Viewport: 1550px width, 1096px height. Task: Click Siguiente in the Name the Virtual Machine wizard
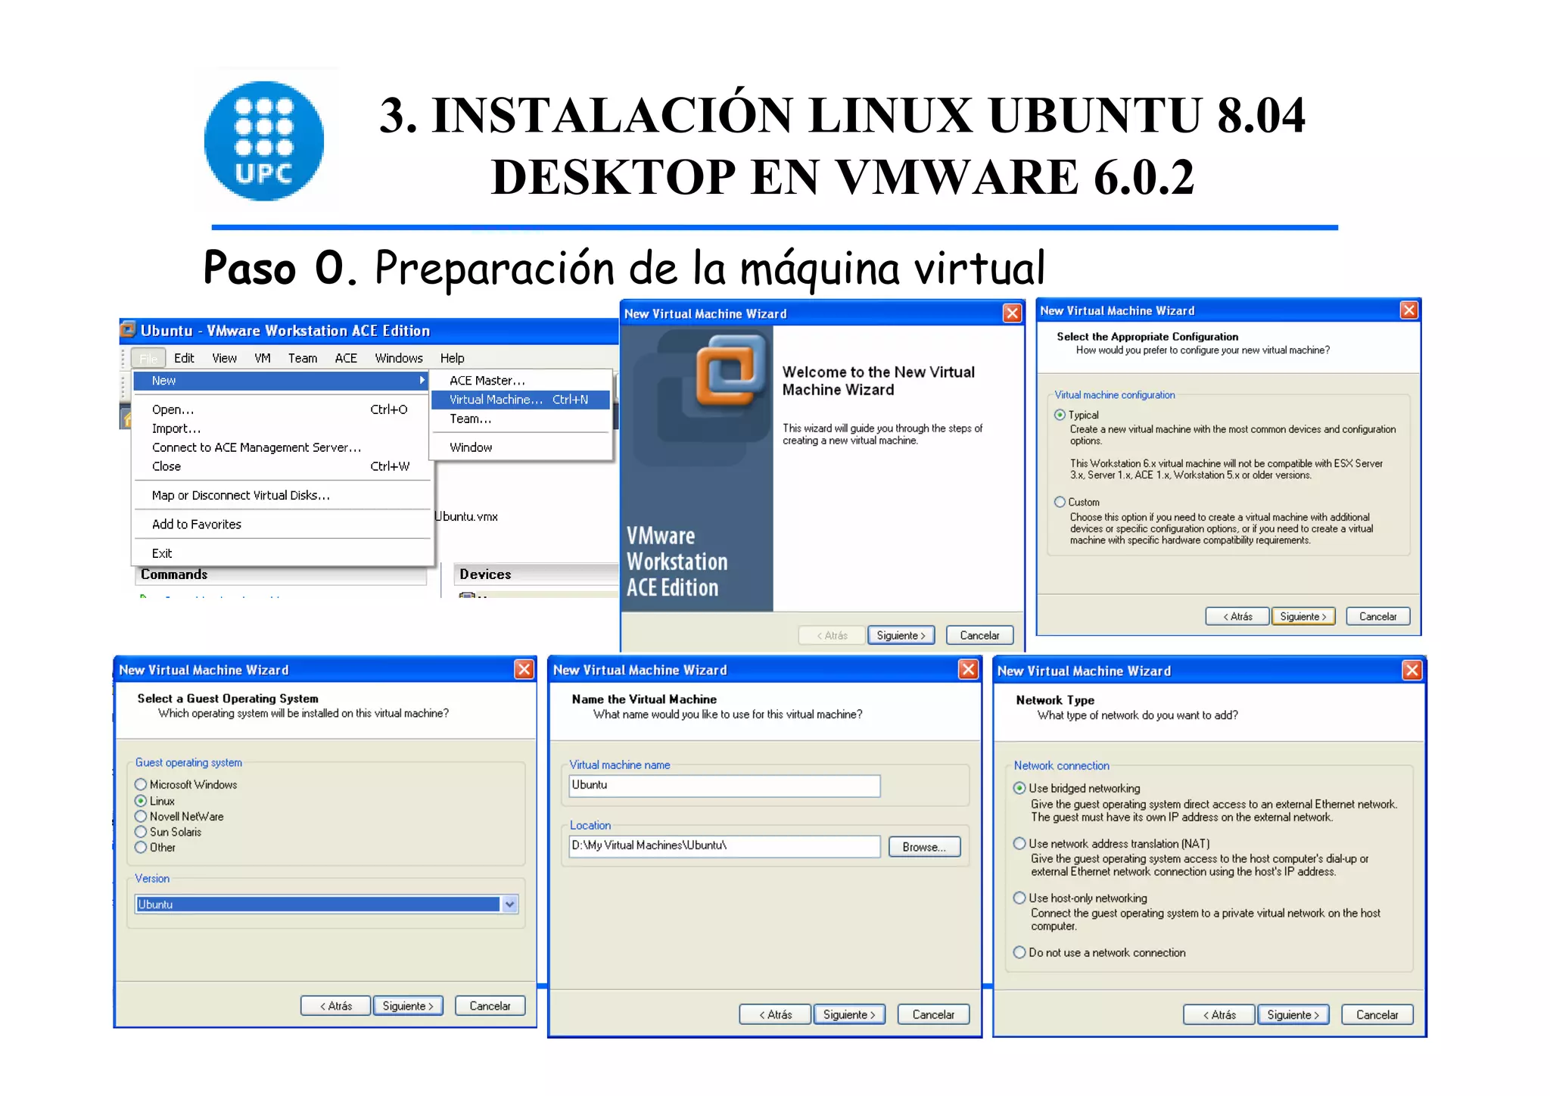pos(849,1014)
